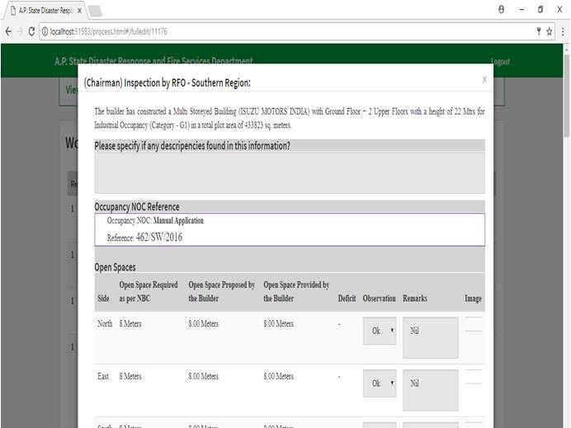571x428 pixels.
Task: Bookmark this page with the star icon
Action: click(549, 31)
